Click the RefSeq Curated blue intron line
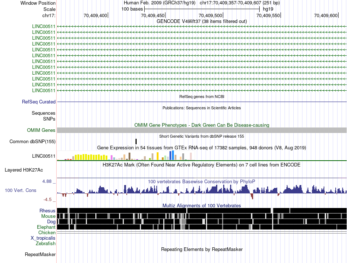Screen dimensions: 347x263 [202, 102]
